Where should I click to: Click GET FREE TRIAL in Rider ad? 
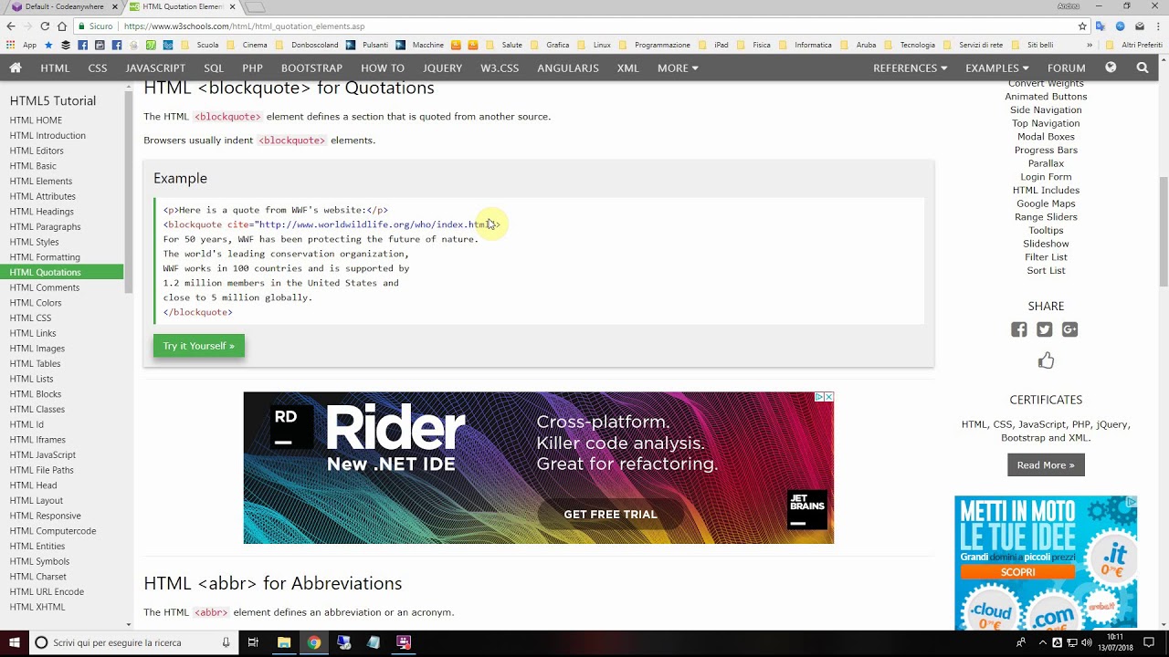(610, 515)
